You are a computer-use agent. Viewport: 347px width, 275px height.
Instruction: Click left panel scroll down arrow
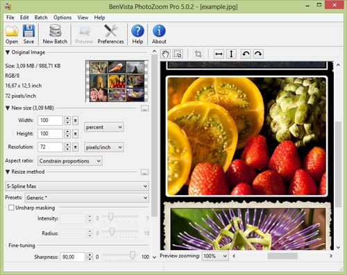pos(154,257)
